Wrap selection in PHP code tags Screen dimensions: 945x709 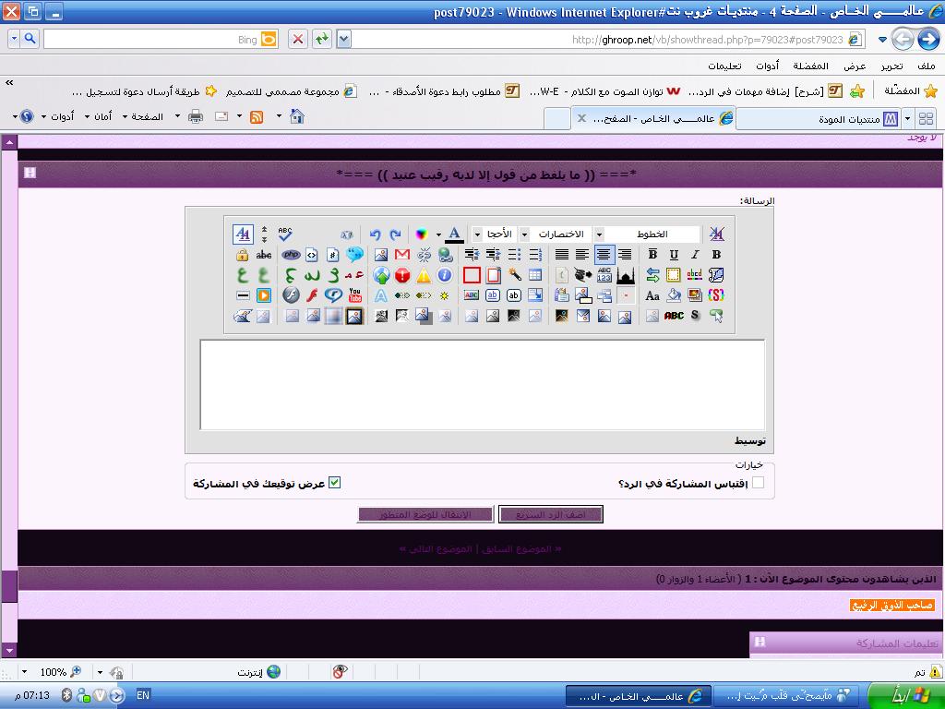coord(291,255)
